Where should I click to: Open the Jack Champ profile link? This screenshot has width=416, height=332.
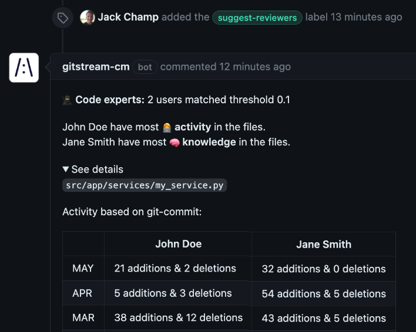pyautogui.click(x=128, y=17)
